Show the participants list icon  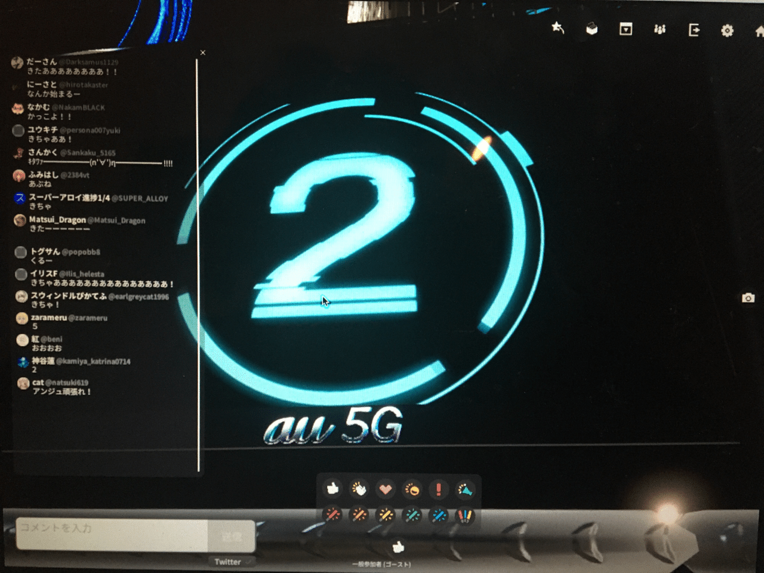pos(660,29)
